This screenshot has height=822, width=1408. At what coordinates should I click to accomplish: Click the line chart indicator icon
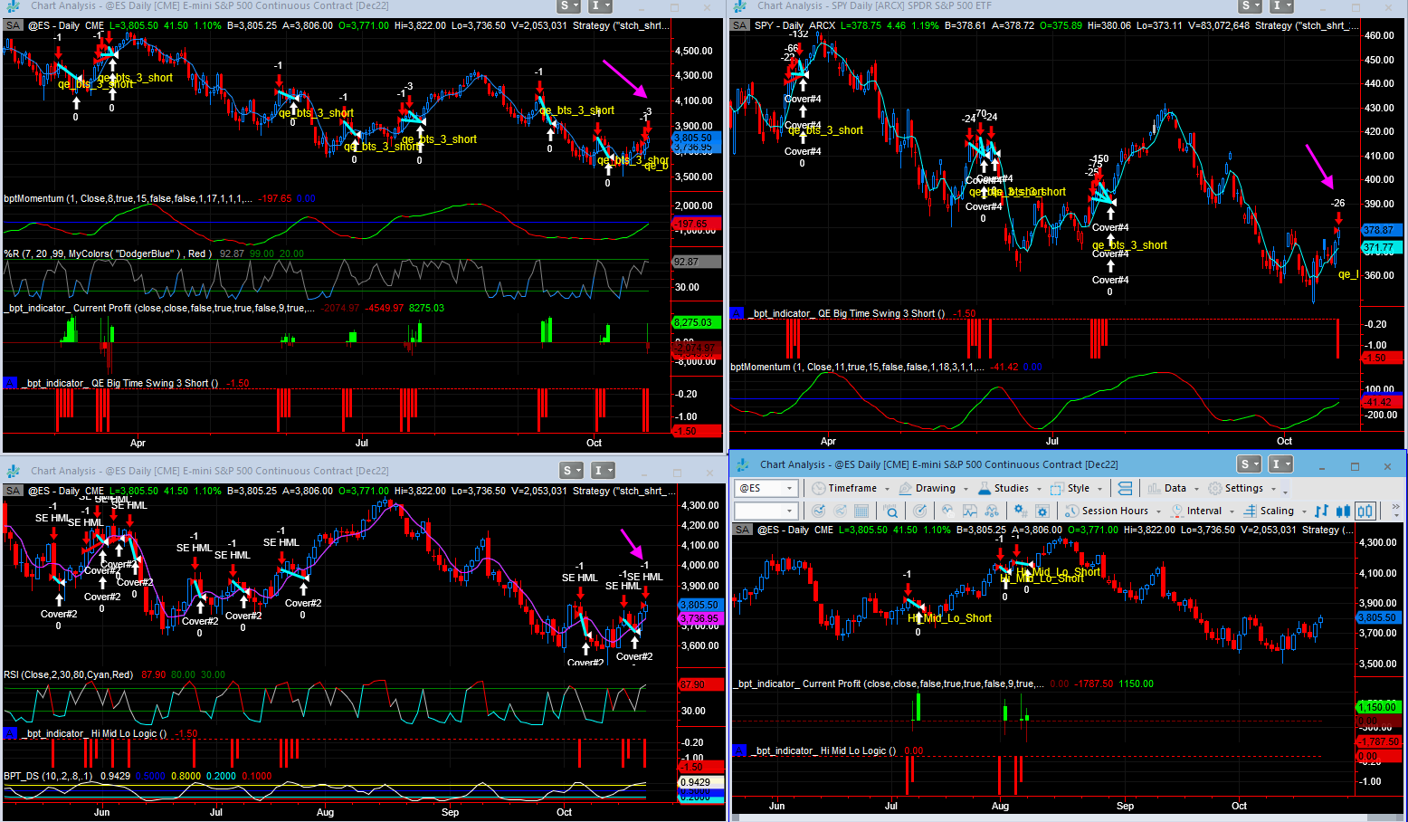(x=947, y=511)
